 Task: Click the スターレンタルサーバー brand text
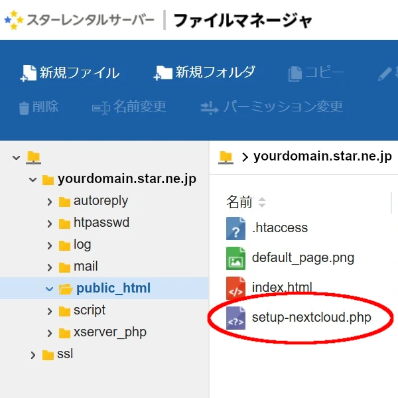(91, 21)
